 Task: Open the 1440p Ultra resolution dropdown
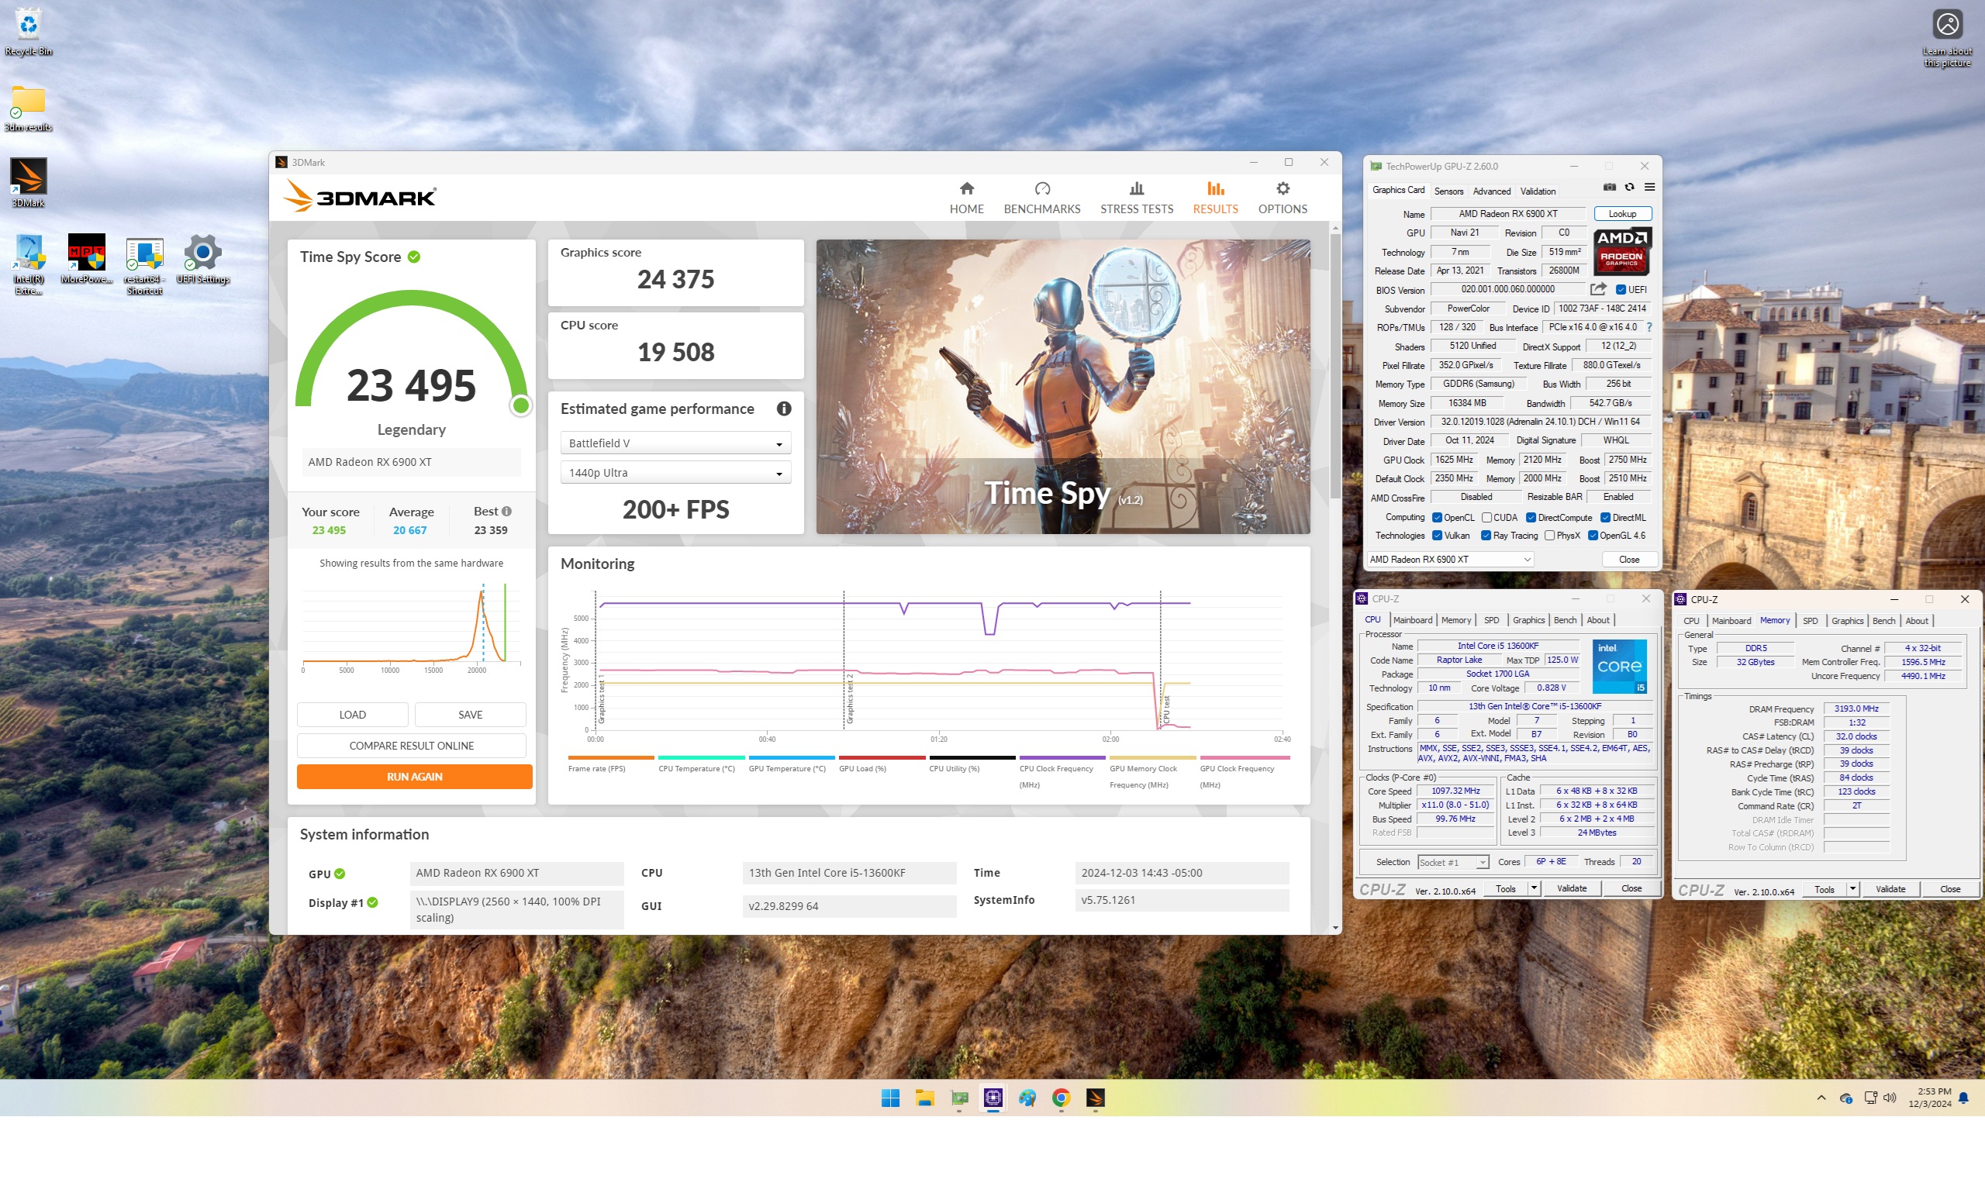click(x=675, y=472)
